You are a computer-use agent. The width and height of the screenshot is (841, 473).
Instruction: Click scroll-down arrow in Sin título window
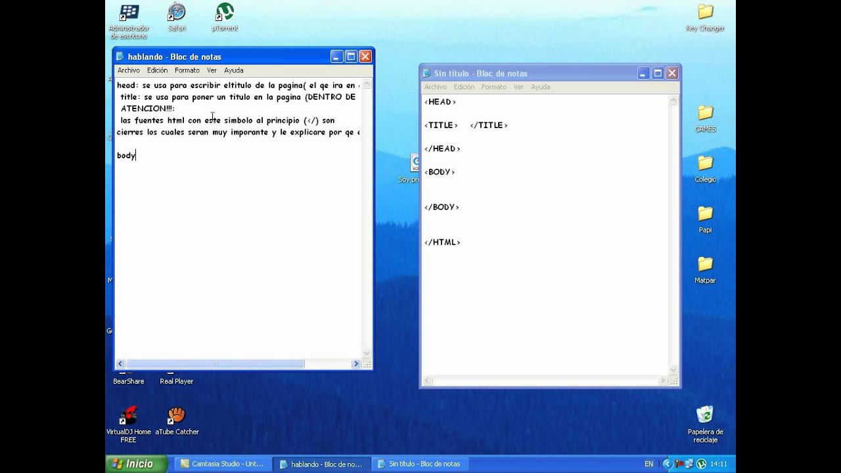tap(673, 371)
